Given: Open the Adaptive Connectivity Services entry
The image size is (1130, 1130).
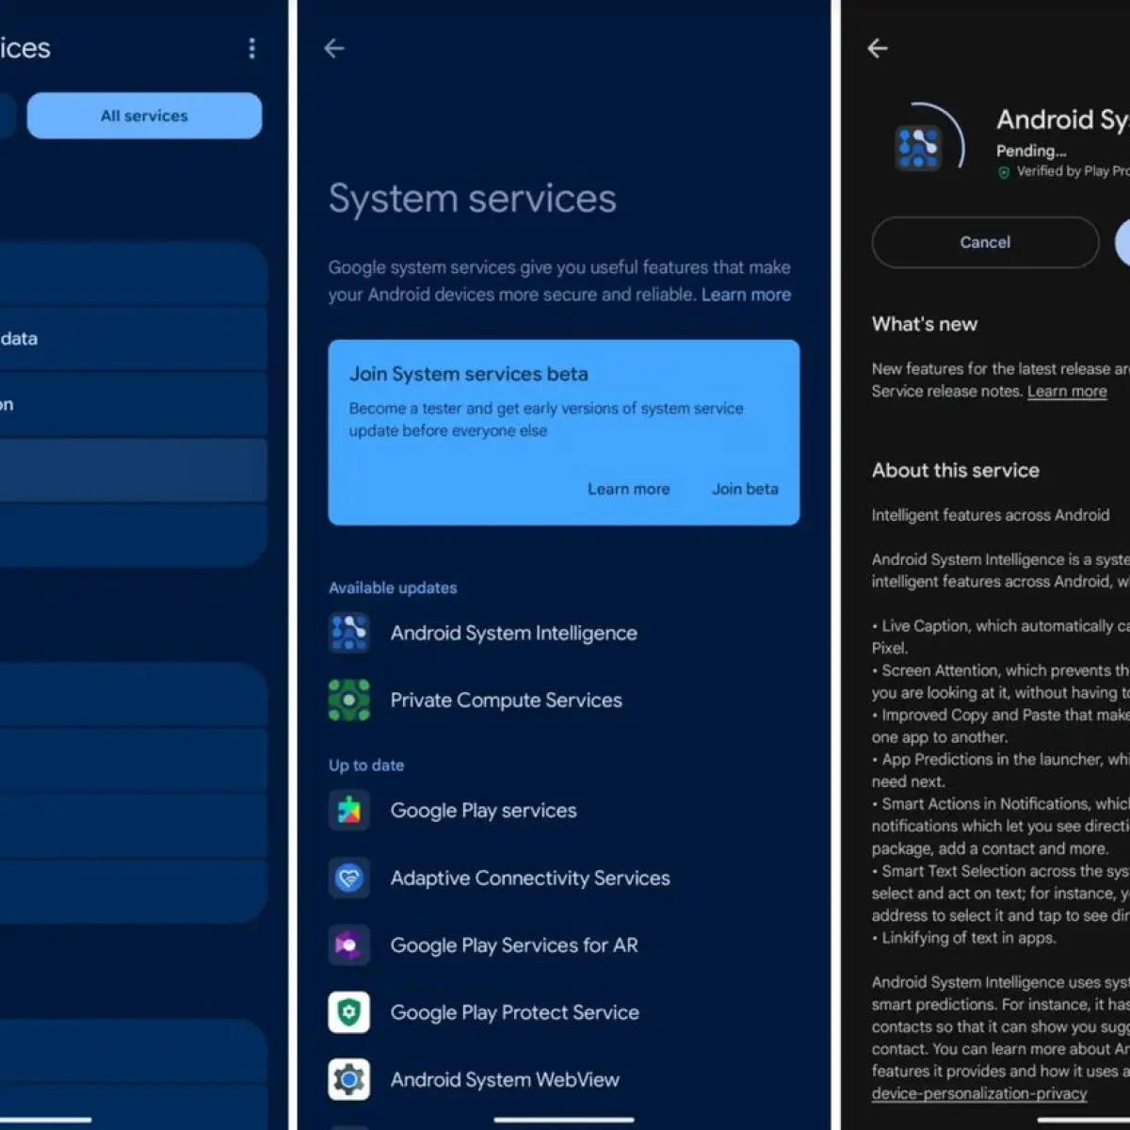Looking at the screenshot, I should click(530, 878).
